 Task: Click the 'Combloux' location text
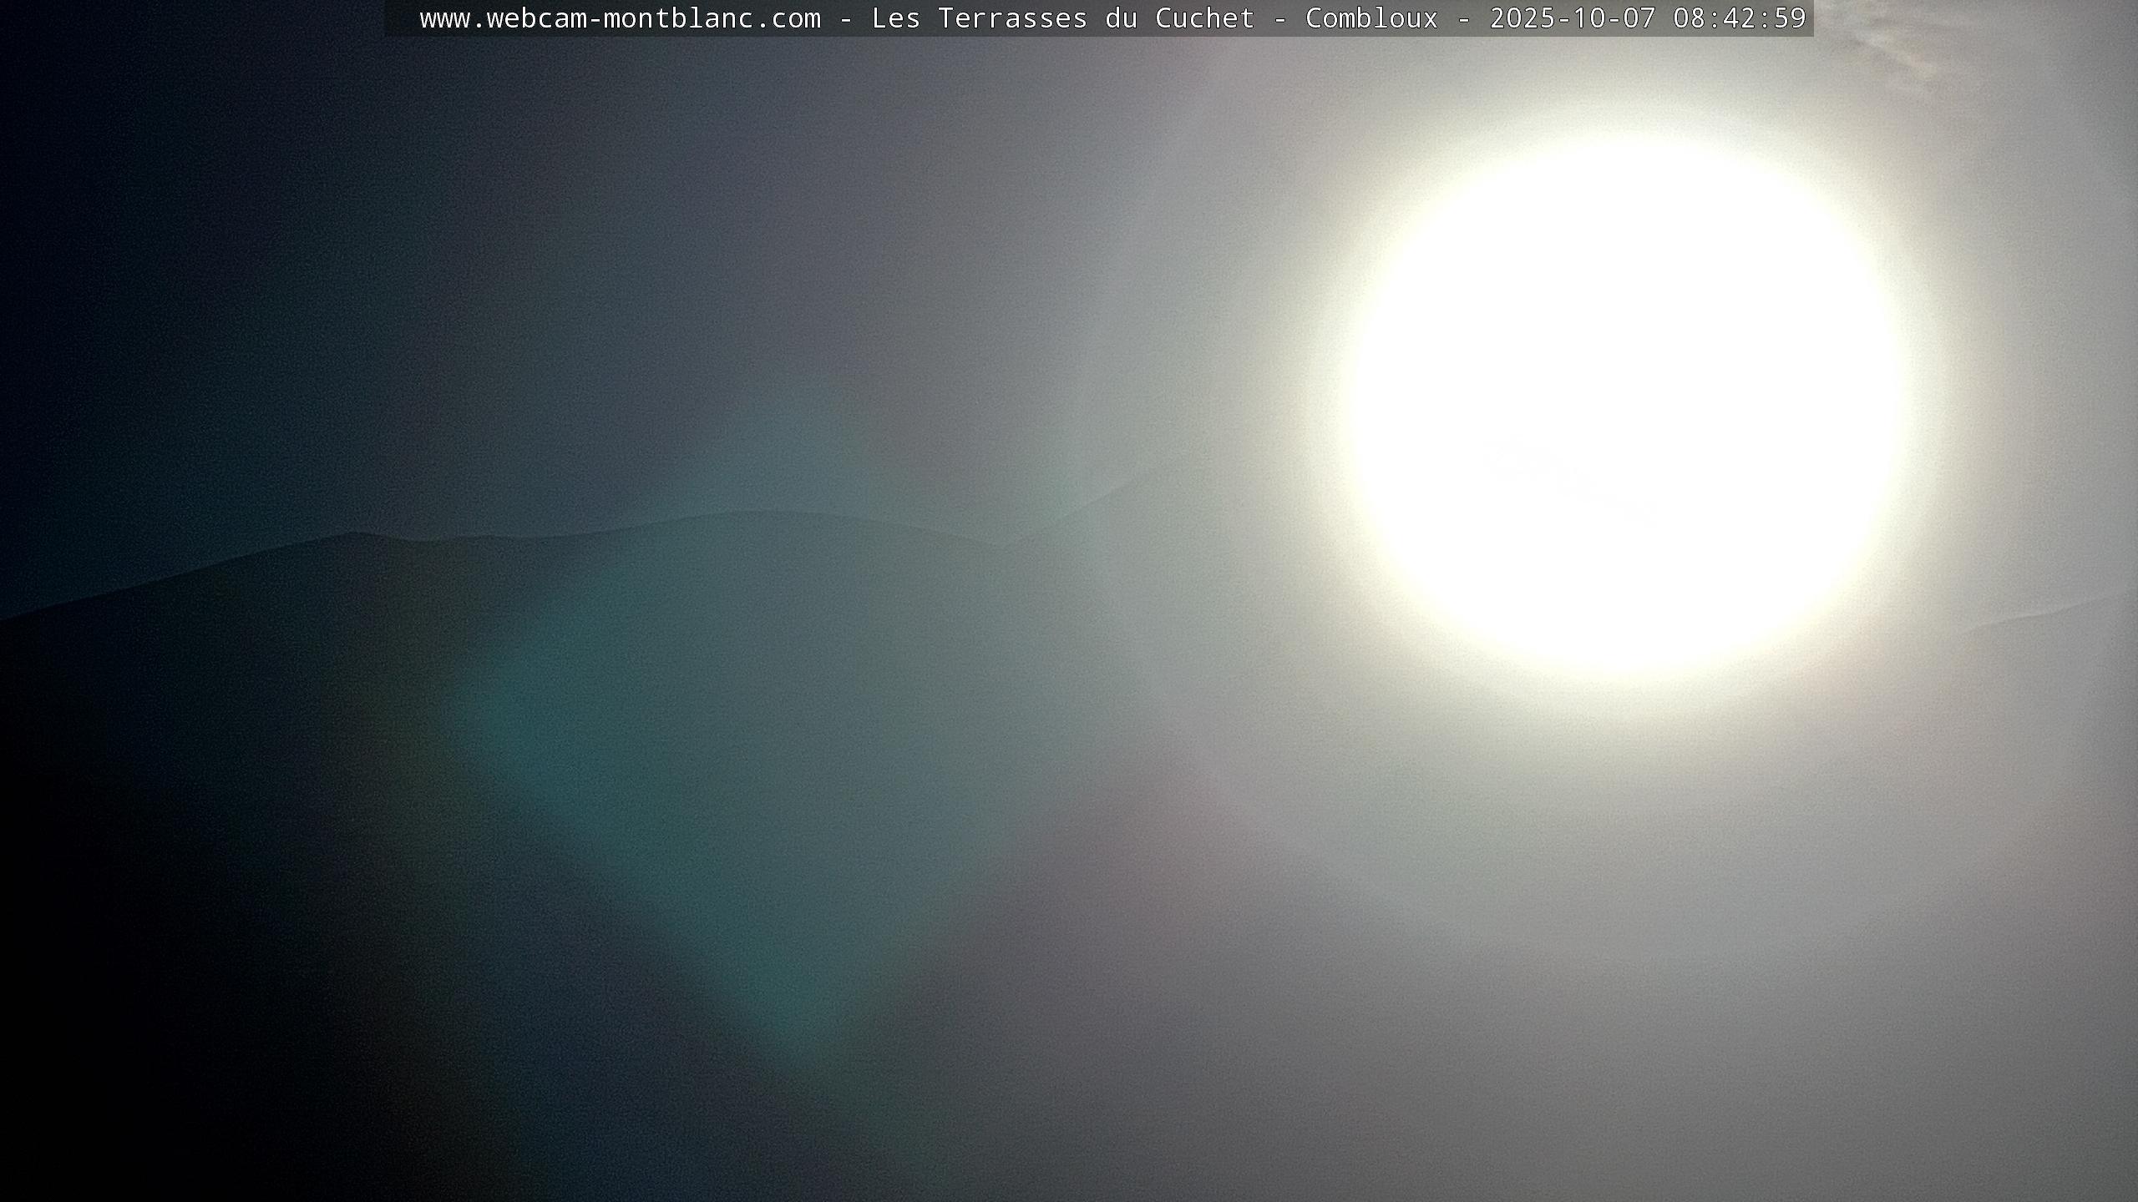(1371, 18)
